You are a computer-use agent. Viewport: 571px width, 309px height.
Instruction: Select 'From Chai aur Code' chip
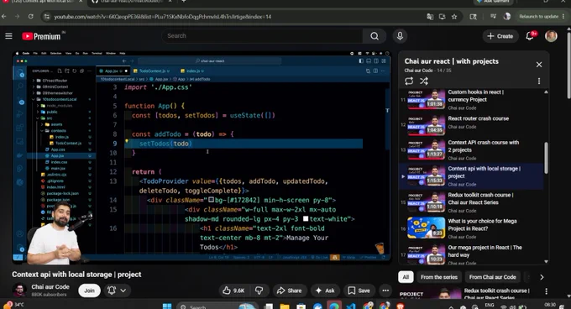pos(492,277)
